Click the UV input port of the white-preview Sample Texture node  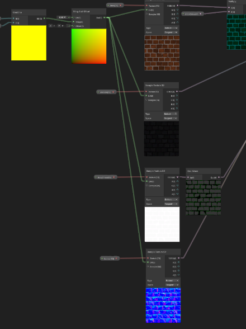tap(147, 181)
